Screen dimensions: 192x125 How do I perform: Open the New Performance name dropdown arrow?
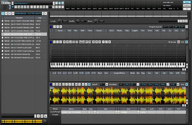click(x=54, y=3)
